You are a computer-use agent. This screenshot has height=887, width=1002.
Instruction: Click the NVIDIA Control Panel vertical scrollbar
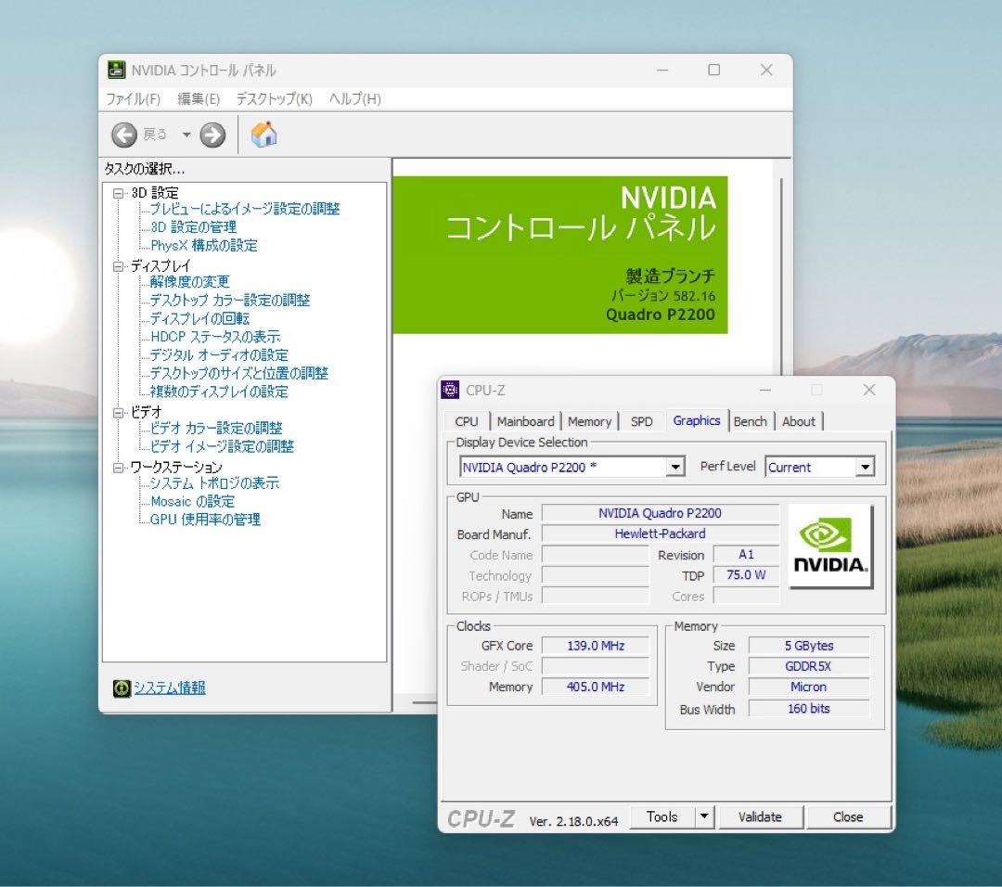pyautogui.click(x=781, y=275)
